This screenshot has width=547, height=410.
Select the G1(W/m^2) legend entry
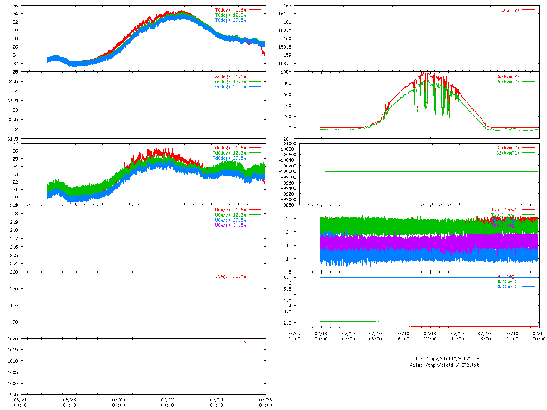pyautogui.click(x=508, y=148)
